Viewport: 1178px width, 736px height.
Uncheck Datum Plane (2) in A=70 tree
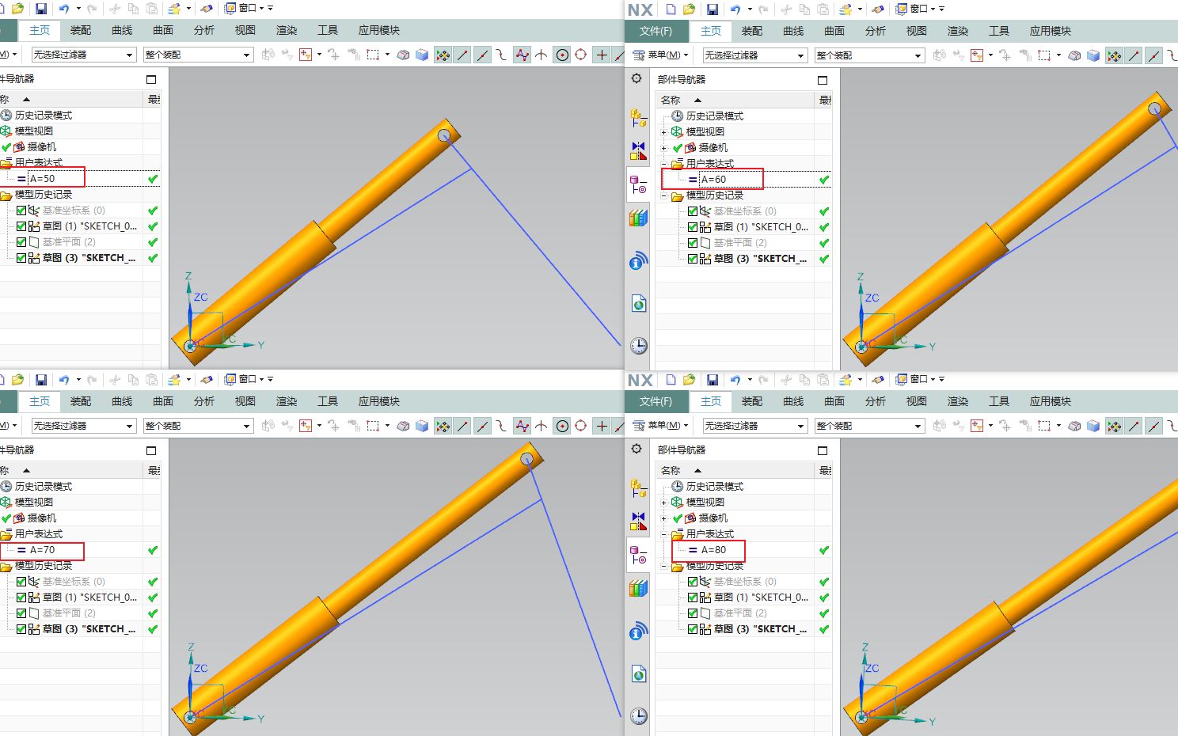click(x=22, y=613)
